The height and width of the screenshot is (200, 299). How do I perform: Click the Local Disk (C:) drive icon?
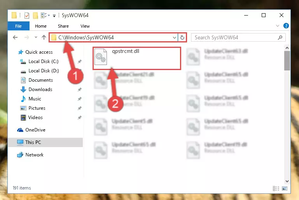click(x=23, y=61)
